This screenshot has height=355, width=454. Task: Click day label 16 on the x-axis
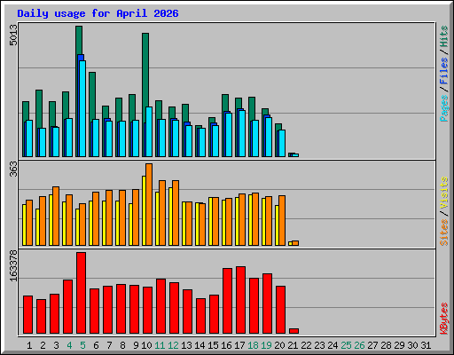[226, 345]
